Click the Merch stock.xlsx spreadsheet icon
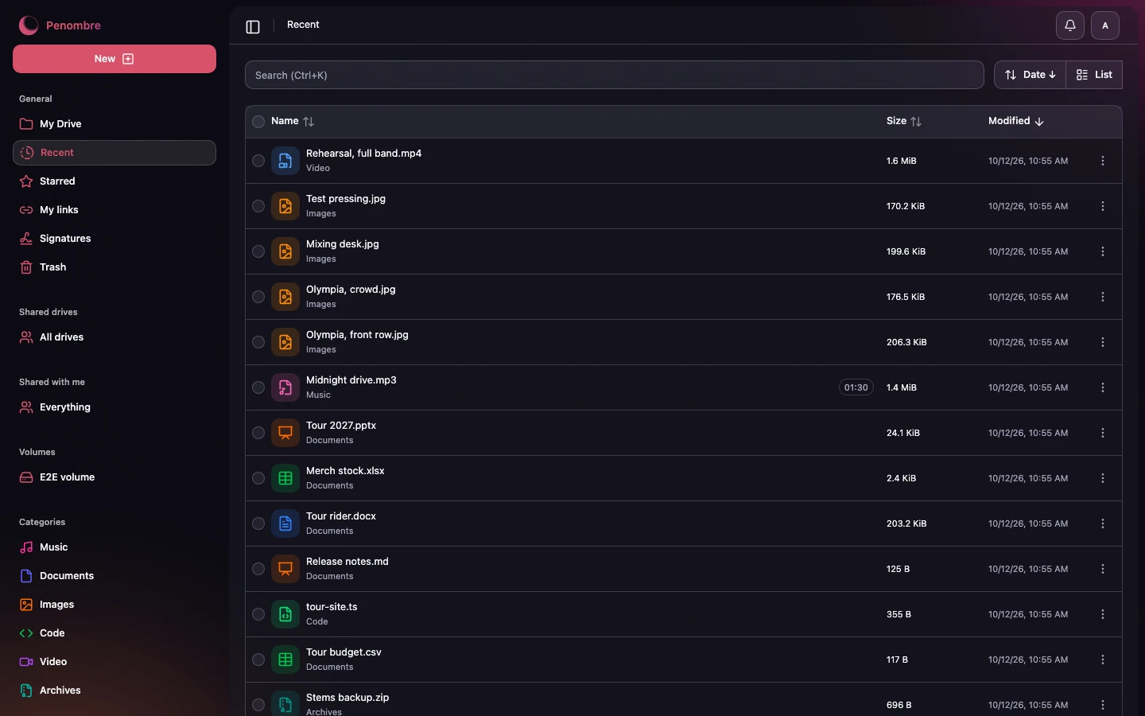1145x716 pixels. [x=285, y=478]
